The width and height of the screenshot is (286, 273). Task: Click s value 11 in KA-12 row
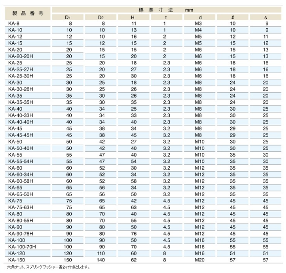click(x=265, y=37)
